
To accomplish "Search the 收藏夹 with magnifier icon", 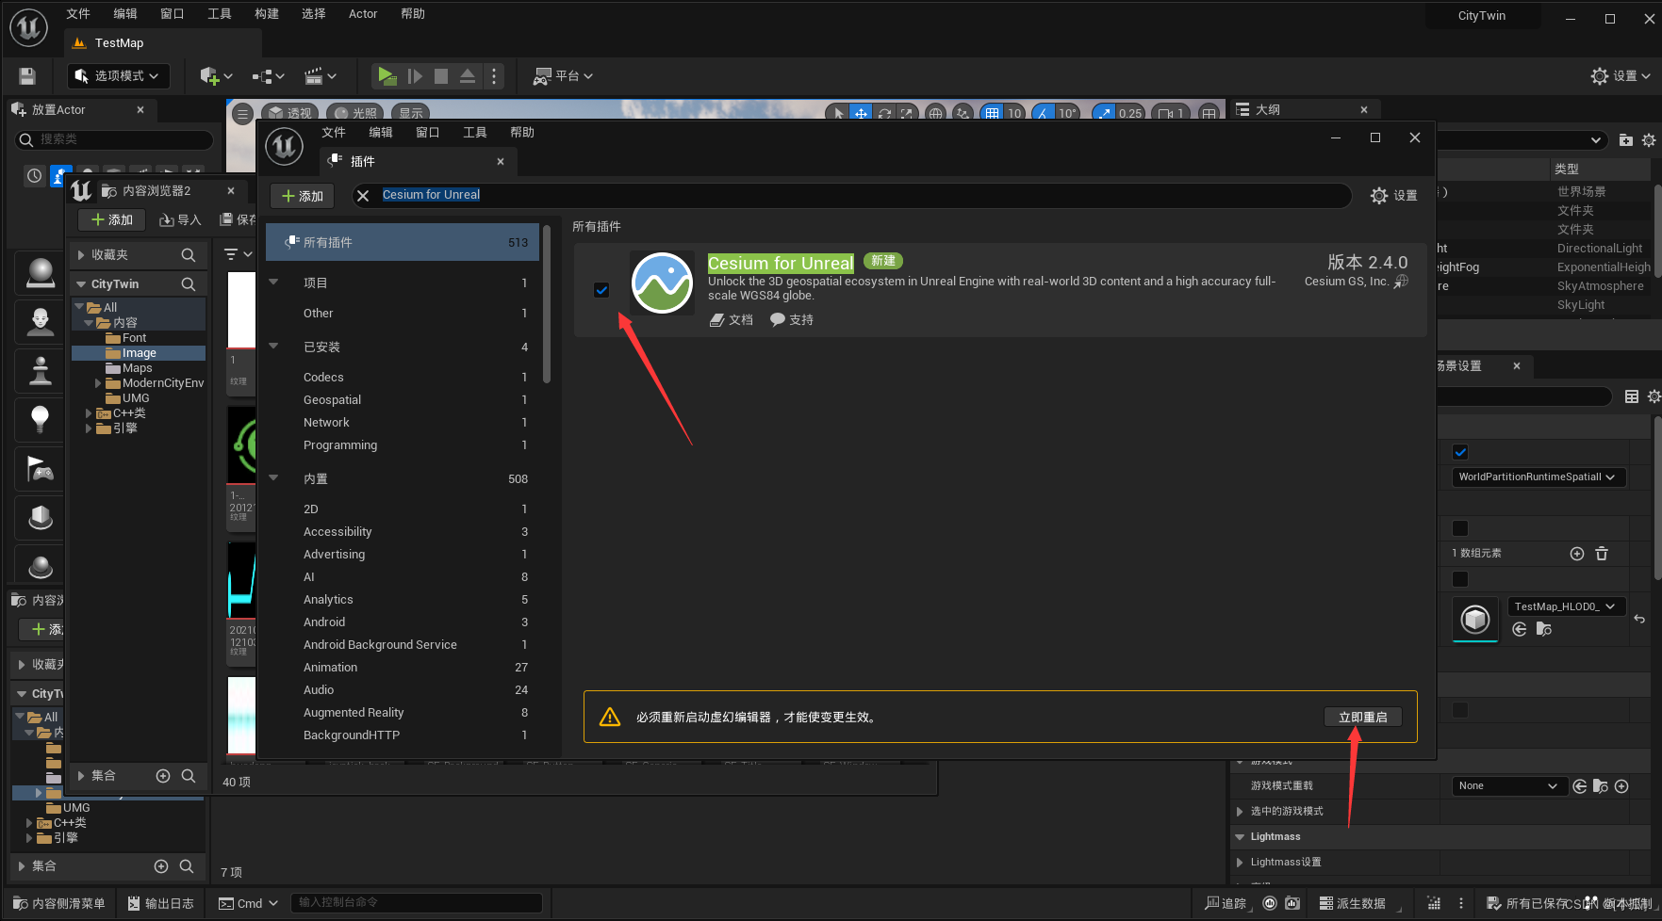I will click(x=189, y=255).
